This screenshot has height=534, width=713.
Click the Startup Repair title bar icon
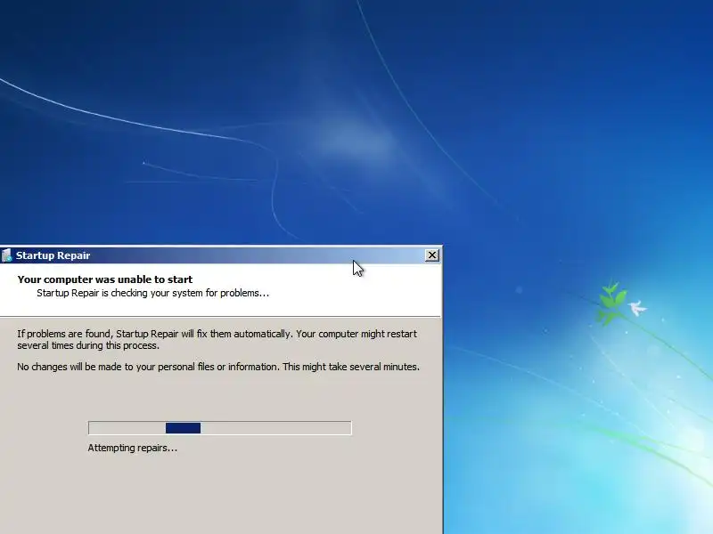[6, 255]
